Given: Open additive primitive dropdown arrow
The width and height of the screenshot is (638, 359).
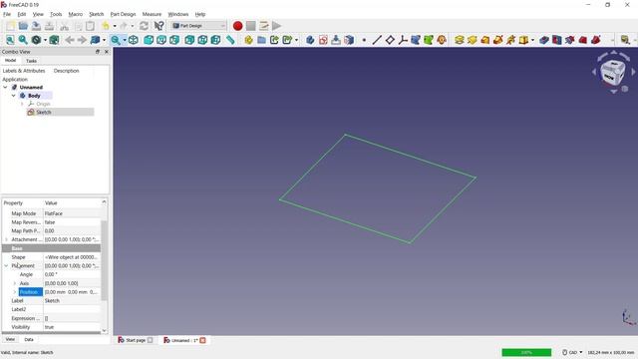Looking at the screenshot, I should [532, 40].
